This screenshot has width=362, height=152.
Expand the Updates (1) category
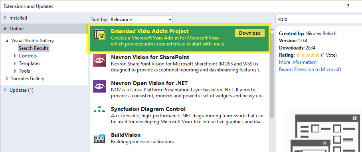pyautogui.click(x=6, y=90)
